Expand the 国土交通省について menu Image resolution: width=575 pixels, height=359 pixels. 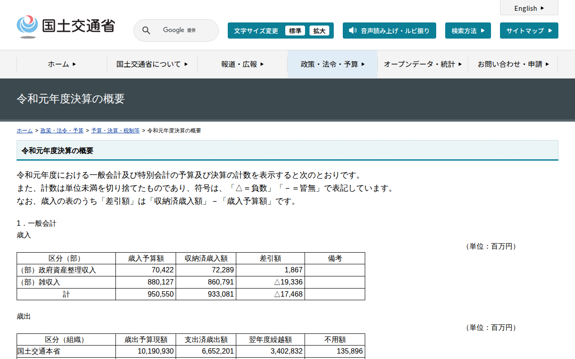(152, 64)
